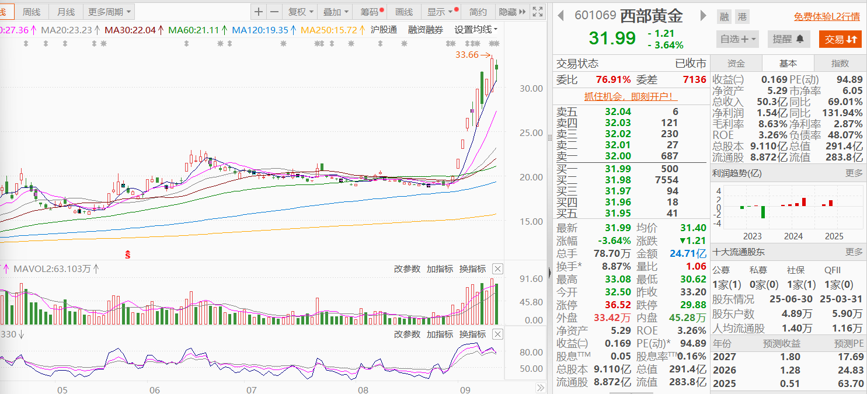Open the 叠加 overlay dropdown
867x394 pixels.
tap(336, 12)
